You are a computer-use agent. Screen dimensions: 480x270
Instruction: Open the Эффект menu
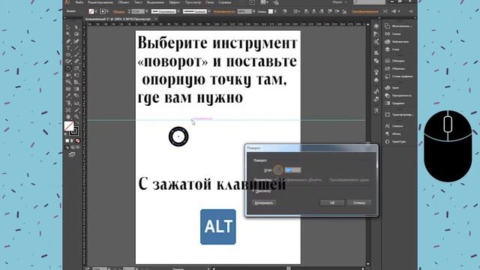[175, 2]
